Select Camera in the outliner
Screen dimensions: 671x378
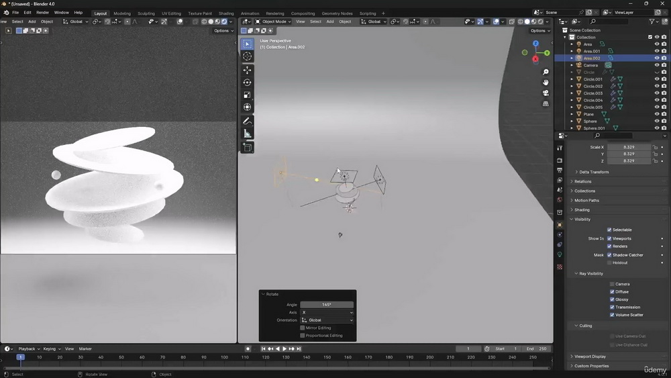pos(590,65)
